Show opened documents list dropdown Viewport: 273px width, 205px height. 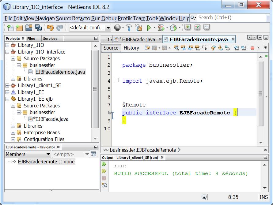[x=260, y=38]
